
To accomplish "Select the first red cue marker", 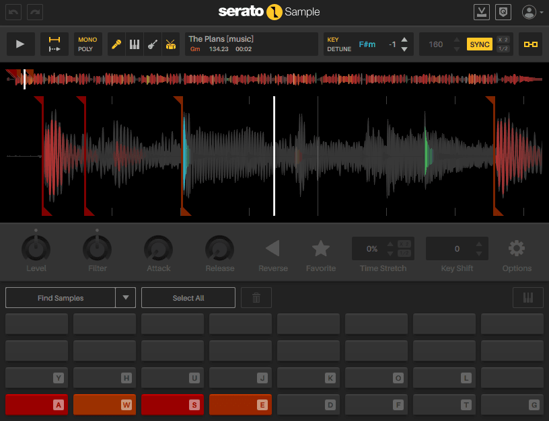I will point(42,156).
